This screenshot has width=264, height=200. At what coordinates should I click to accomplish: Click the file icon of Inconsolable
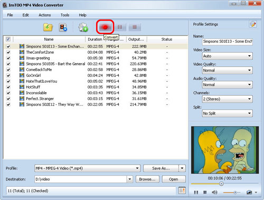pos(22,93)
